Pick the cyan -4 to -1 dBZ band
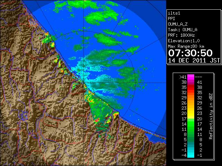222x166 pixels. click(x=191, y=155)
